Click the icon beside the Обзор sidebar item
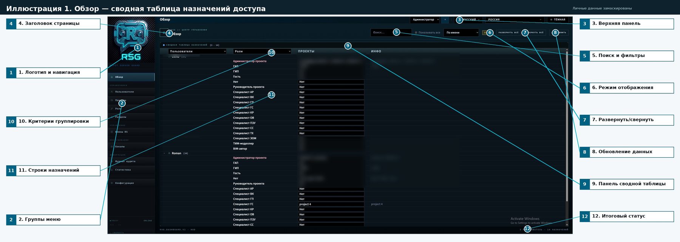Image resolution: width=680 pixels, height=242 pixels. [112, 77]
